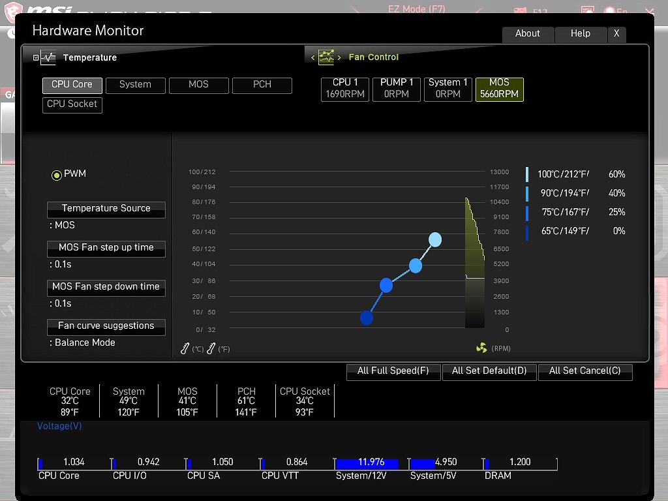Click the Temperature graph icon
This screenshot has height=501, width=668.
click(x=48, y=57)
